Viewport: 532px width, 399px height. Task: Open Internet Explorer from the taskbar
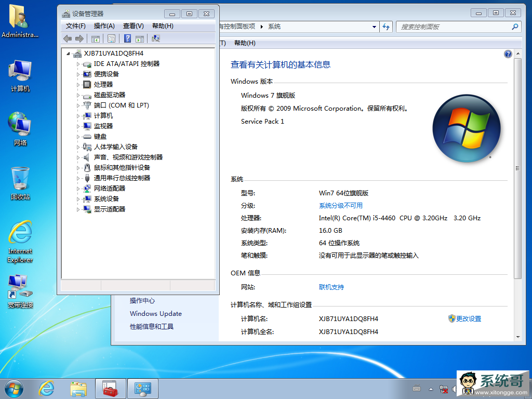pos(46,389)
